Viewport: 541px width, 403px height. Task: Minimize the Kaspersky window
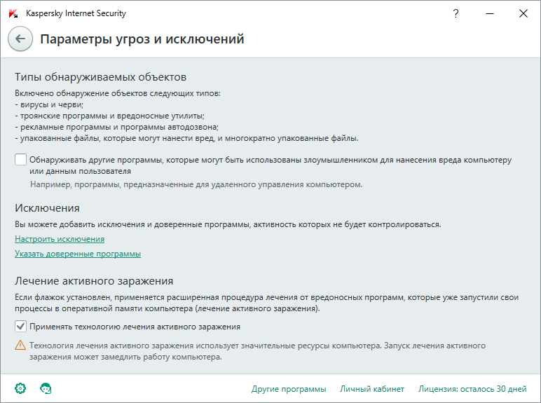pos(490,13)
